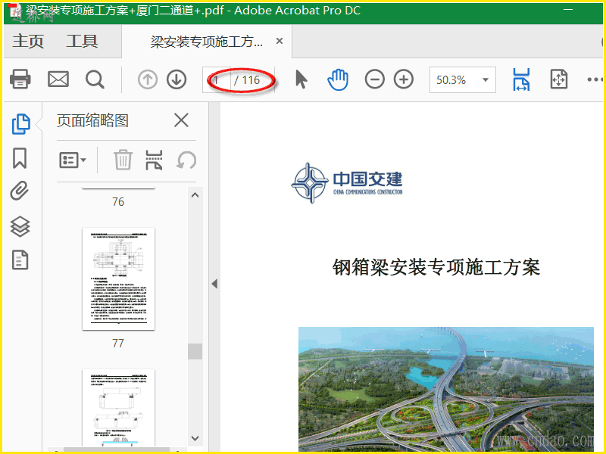The image size is (606, 454).
Task: Click thumbnail scrollbar up arrow
Action: click(x=195, y=195)
